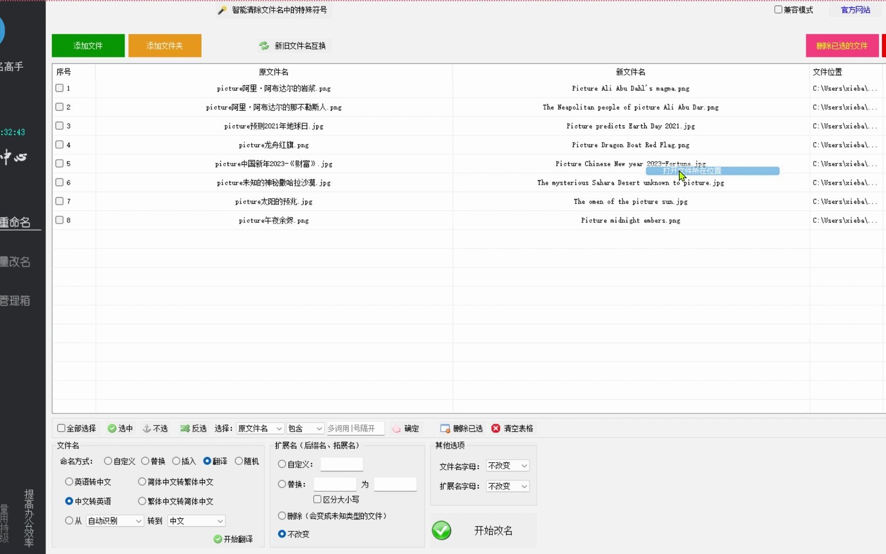The image size is (886, 554).
Task: Open the 自动识别 source language dropdown
Action: tap(115, 521)
